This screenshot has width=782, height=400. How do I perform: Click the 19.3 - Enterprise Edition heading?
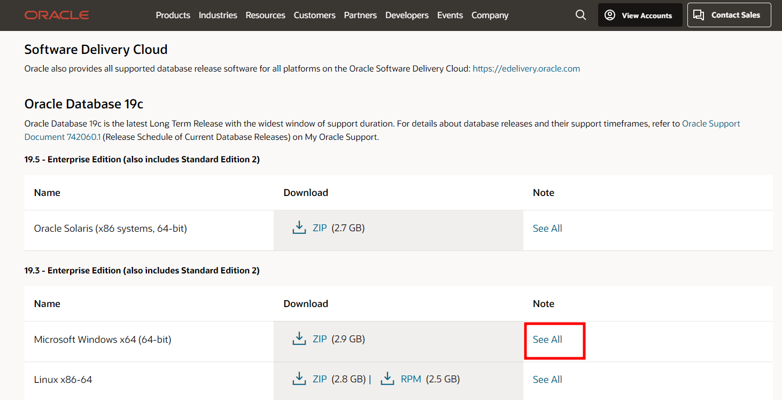click(x=142, y=270)
